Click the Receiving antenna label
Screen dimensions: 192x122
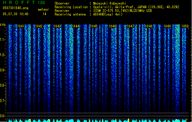coord(70,14)
